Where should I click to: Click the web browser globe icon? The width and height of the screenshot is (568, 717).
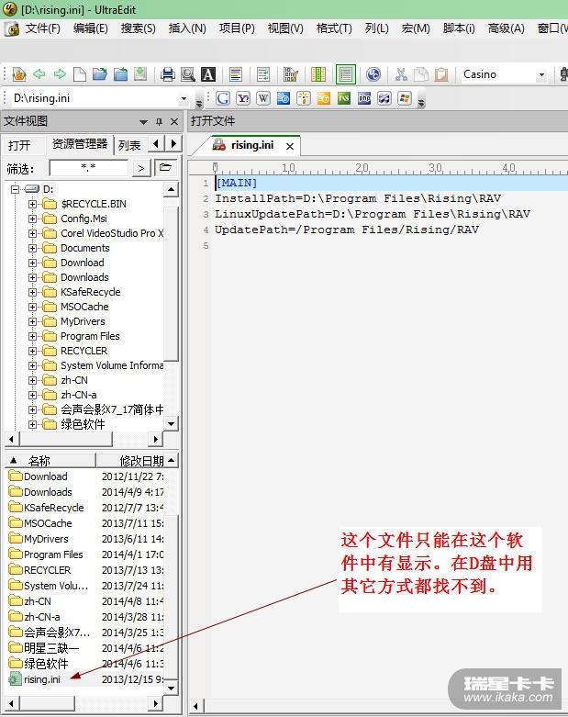click(373, 74)
